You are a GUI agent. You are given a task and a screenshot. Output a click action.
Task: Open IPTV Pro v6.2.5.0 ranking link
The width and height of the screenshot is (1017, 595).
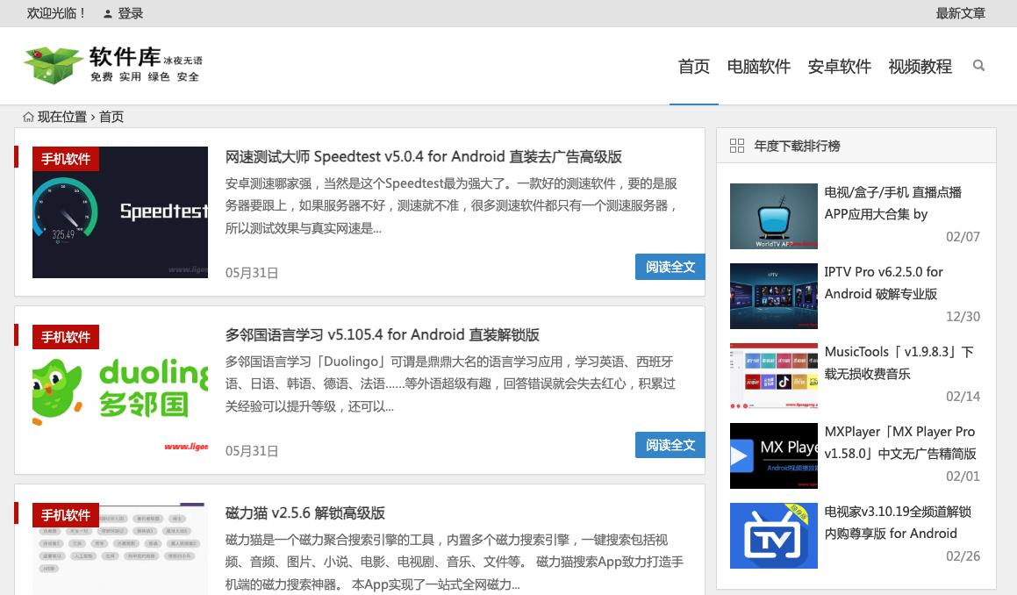point(884,283)
